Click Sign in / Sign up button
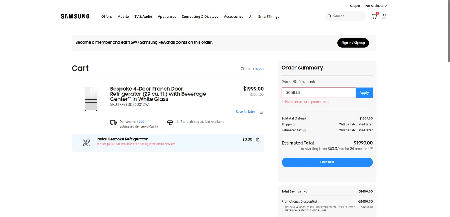Viewport: 450px width, 217px height. point(353,43)
